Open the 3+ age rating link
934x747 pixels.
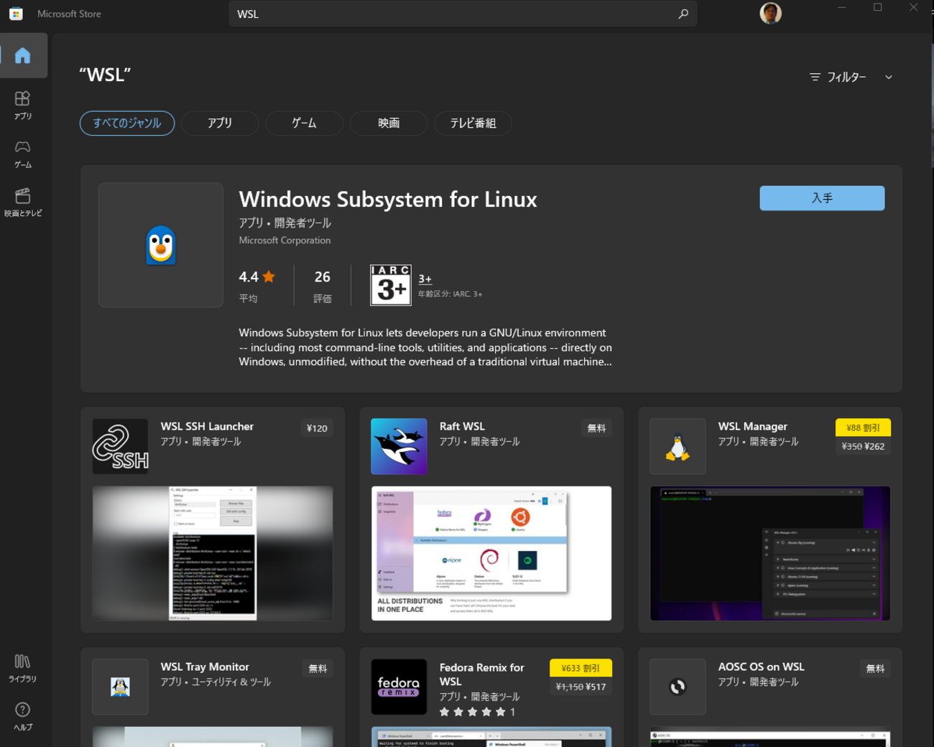pyautogui.click(x=425, y=279)
